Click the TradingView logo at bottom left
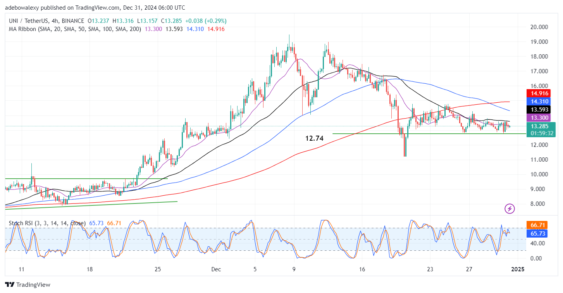The height and width of the screenshot is (293, 563). [x=28, y=285]
